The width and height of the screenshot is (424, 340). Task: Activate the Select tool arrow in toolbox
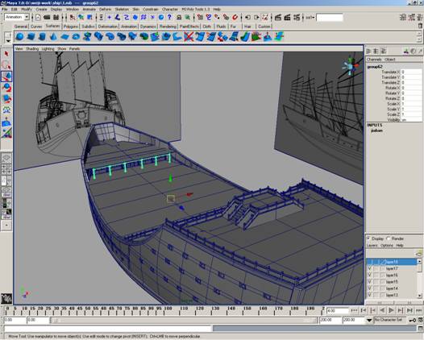pyautogui.click(x=6, y=54)
